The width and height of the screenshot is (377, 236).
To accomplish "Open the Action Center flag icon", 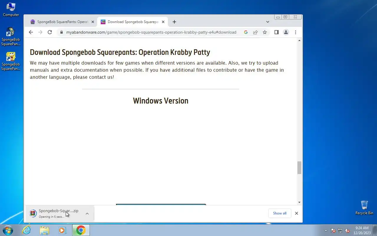I will tap(333, 230).
